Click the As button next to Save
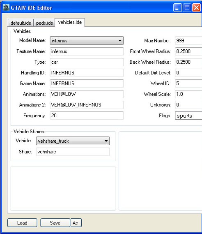 click(76, 223)
